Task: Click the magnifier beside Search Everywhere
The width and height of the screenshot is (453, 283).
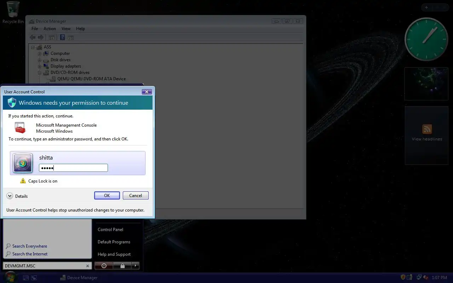Action: pyautogui.click(x=8, y=246)
